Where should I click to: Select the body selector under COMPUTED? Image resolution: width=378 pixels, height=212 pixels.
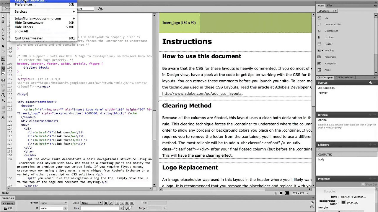321,159
